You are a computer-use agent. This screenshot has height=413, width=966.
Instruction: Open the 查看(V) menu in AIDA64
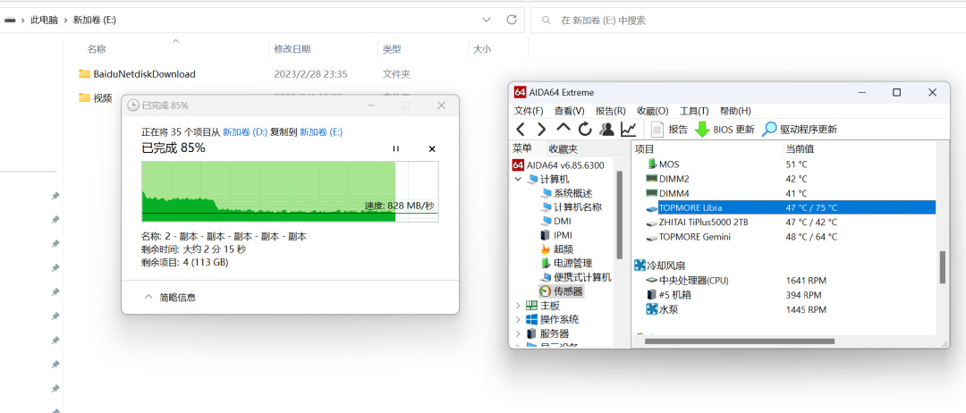(x=569, y=112)
